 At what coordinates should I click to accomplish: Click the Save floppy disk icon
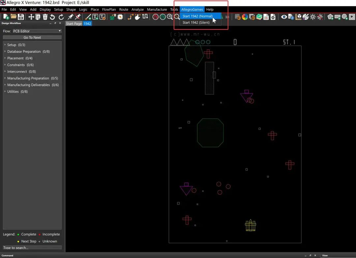[x=21, y=17]
